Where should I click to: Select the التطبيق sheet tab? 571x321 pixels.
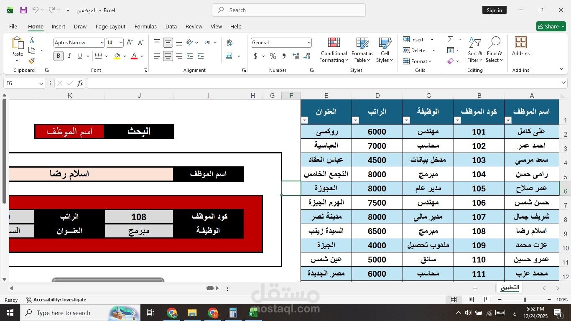click(x=509, y=288)
